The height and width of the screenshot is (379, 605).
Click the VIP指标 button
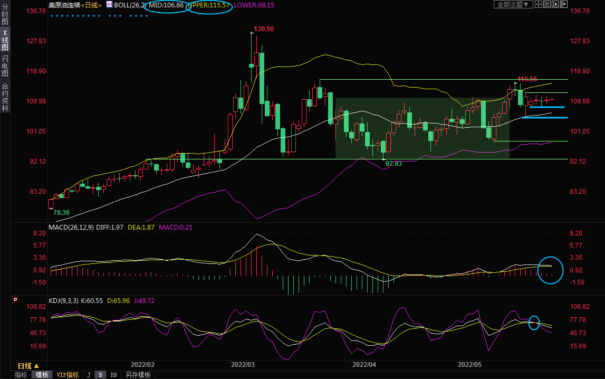[68, 375]
